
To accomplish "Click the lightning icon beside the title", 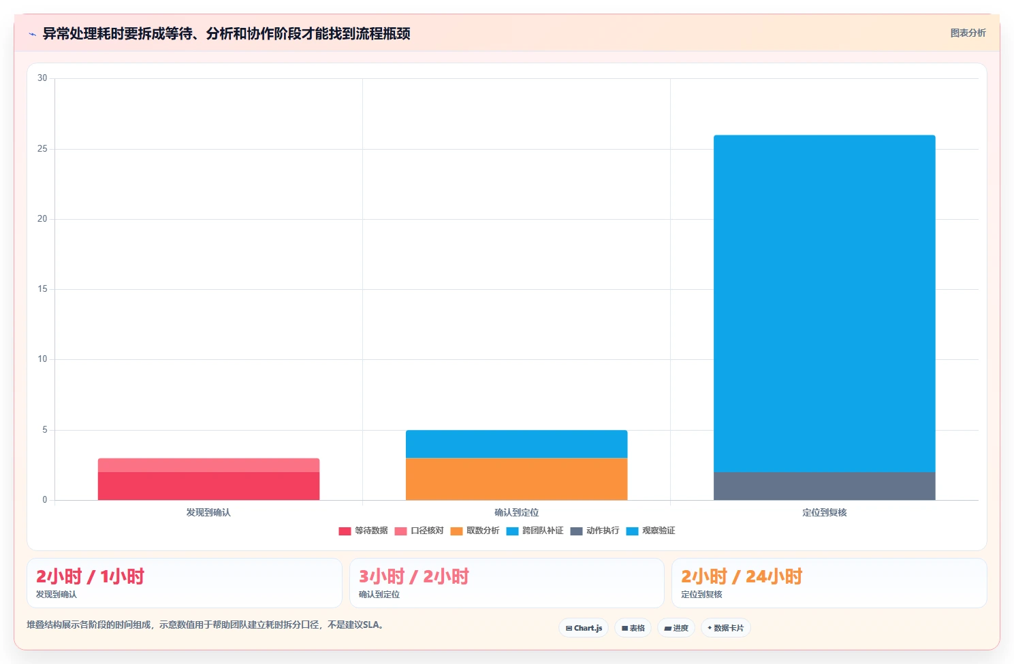I will click(32, 34).
